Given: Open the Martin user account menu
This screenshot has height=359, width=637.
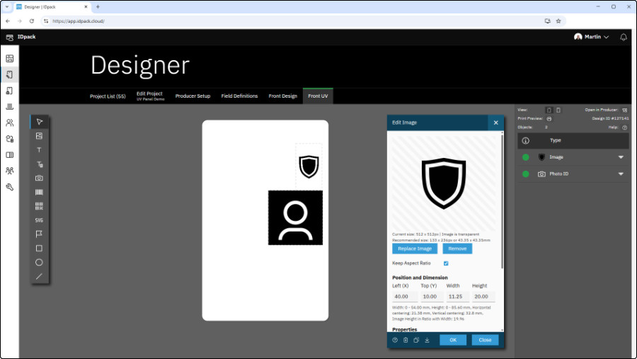Looking at the screenshot, I should [592, 37].
